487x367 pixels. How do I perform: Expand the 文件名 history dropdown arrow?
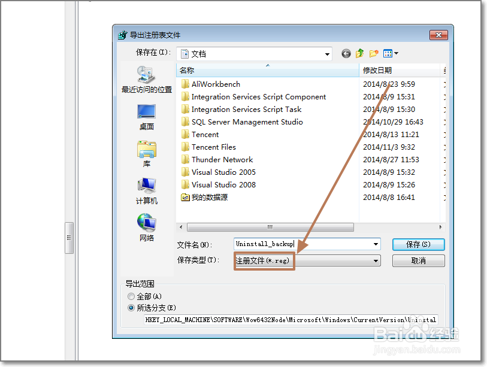(376, 244)
